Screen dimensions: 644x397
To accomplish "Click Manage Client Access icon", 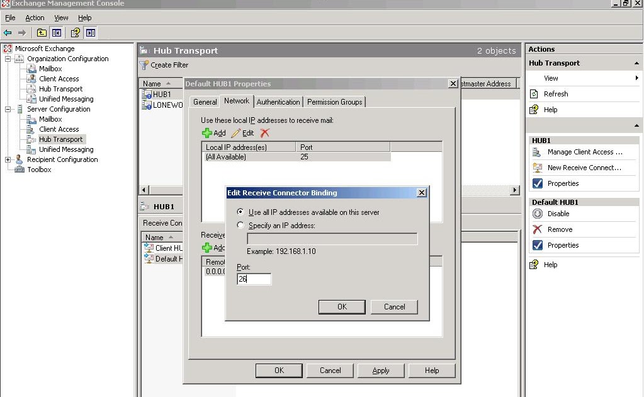I will point(537,152).
